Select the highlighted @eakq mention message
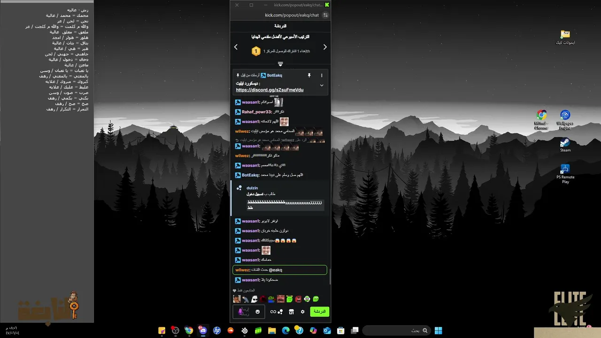This screenshot has height=338, width=601. 280,270
